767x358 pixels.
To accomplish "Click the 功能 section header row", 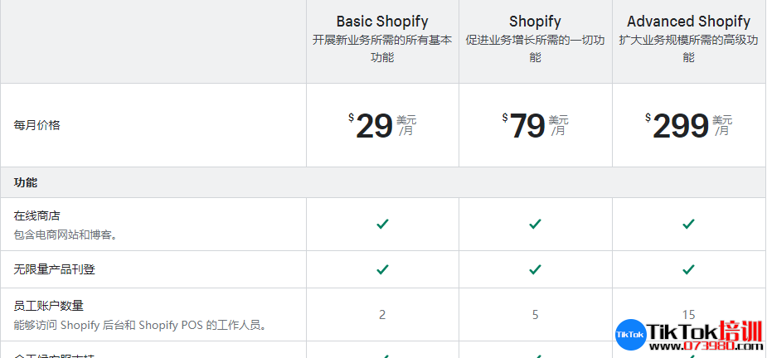I will pyautogui.click(x=383, y=182).
